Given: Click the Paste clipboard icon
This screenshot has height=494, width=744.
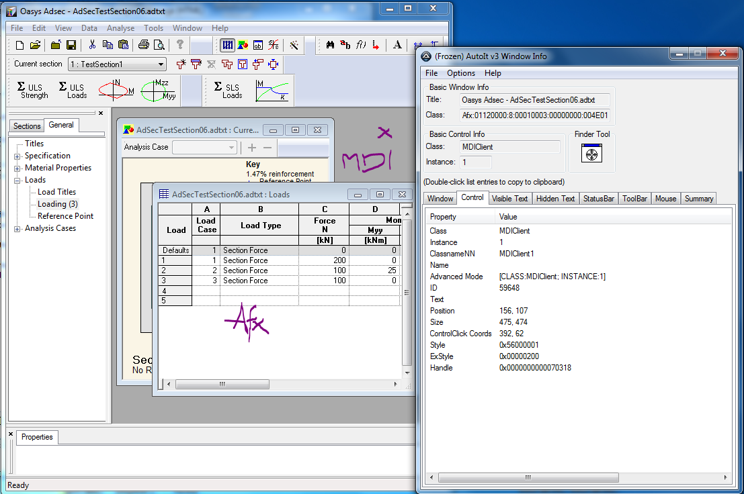Looking at the screenshot, I should pos(124,45).
